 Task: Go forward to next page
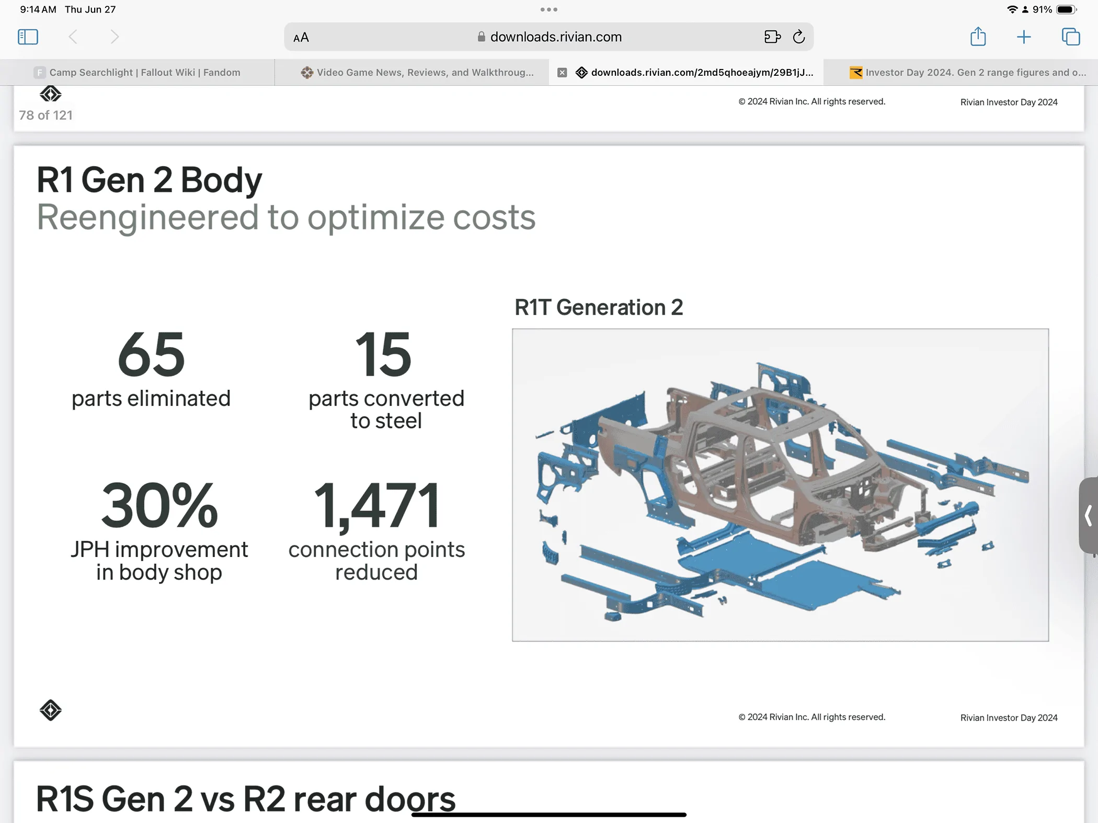coord(115,37)
